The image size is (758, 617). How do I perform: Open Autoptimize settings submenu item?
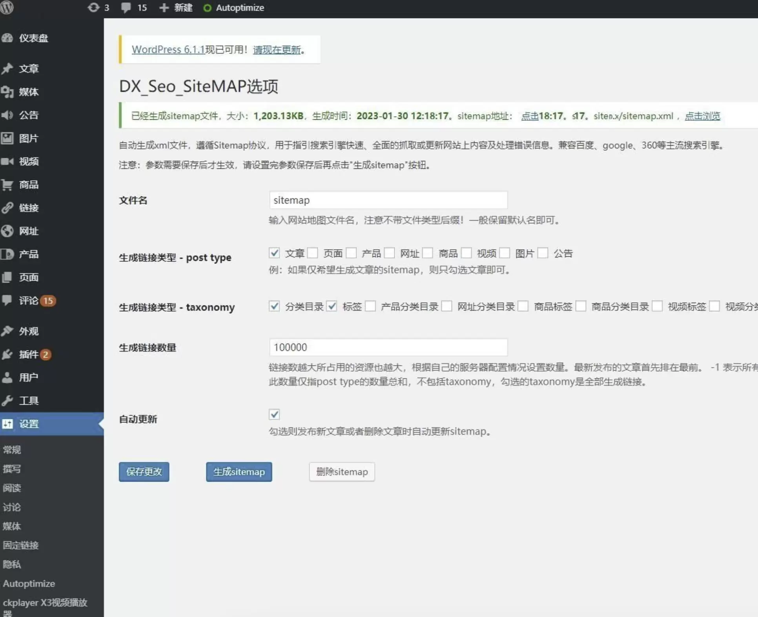29,584
